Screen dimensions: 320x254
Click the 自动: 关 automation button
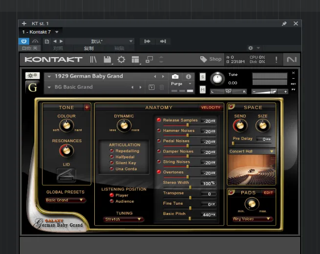pos(30,48)
